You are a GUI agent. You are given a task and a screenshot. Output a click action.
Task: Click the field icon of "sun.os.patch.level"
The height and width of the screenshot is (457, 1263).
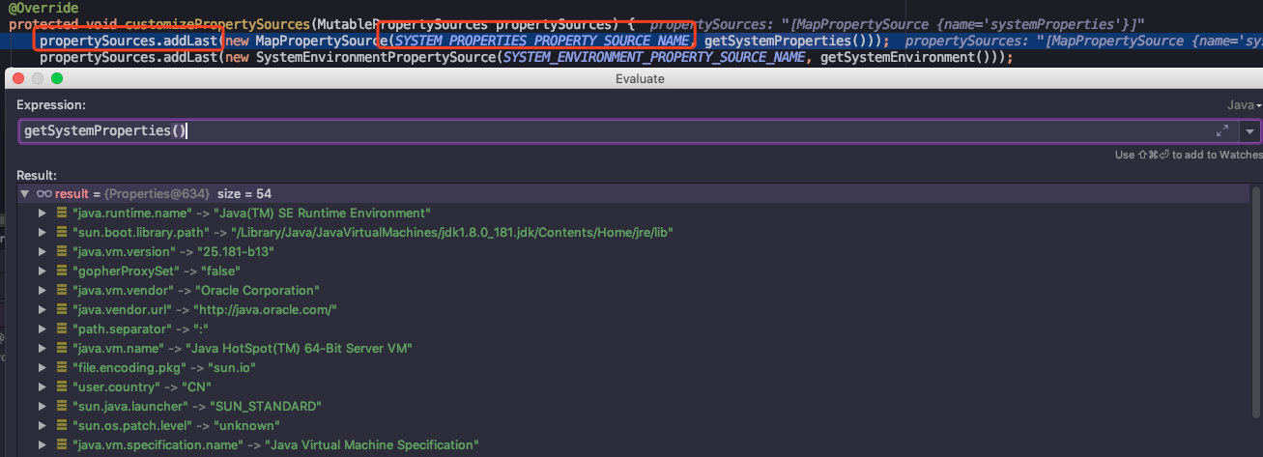coord(62,425)
